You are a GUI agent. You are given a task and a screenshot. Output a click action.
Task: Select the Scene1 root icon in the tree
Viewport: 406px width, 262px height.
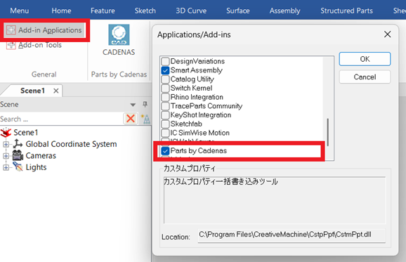[6, 133]
